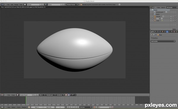
Task: Open the image editor Image menu
Action: [x=13, y=95]
